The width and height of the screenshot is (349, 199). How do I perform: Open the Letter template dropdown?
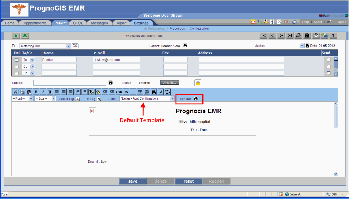click(x=147, y=98)
